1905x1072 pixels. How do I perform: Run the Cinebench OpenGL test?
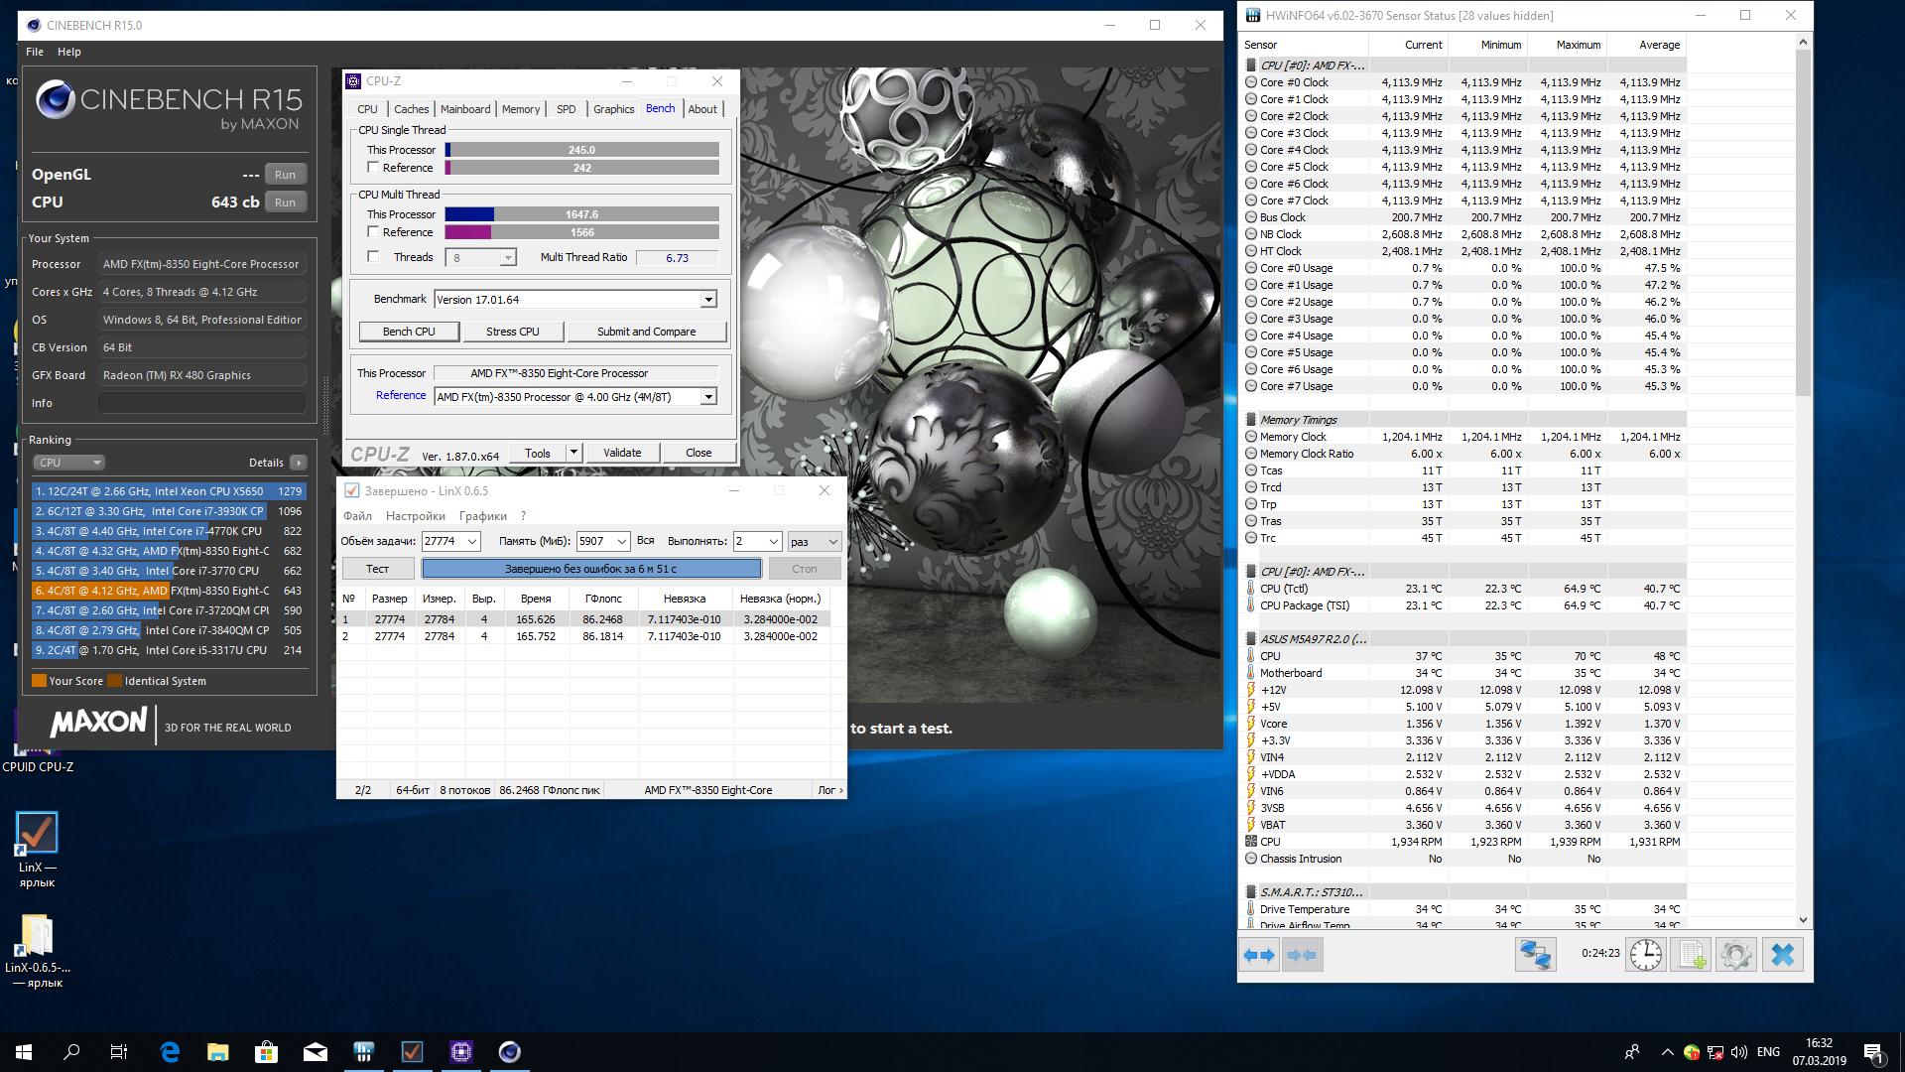click(x=285, y=175)
